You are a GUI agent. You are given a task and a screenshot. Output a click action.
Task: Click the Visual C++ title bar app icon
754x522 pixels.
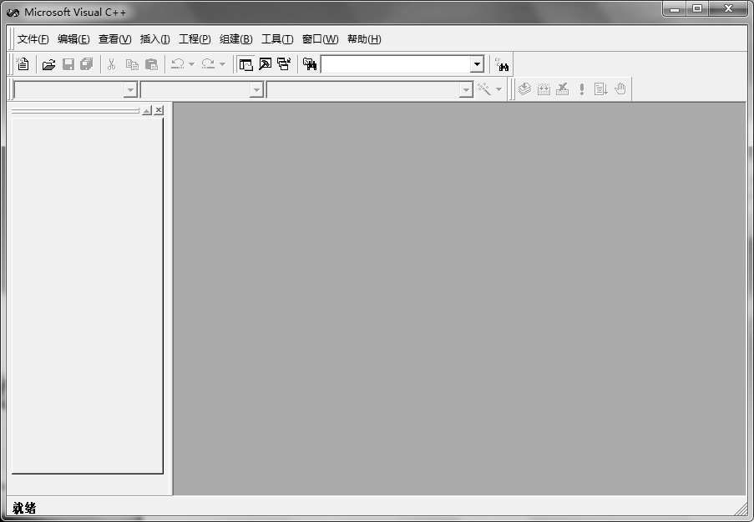[13, 13]
